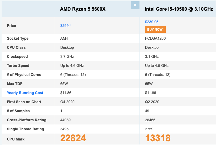This screenshot has height=145, width=216.
Task: Select the Price row label
Action: pyautogui.click(x=11, y=26)
